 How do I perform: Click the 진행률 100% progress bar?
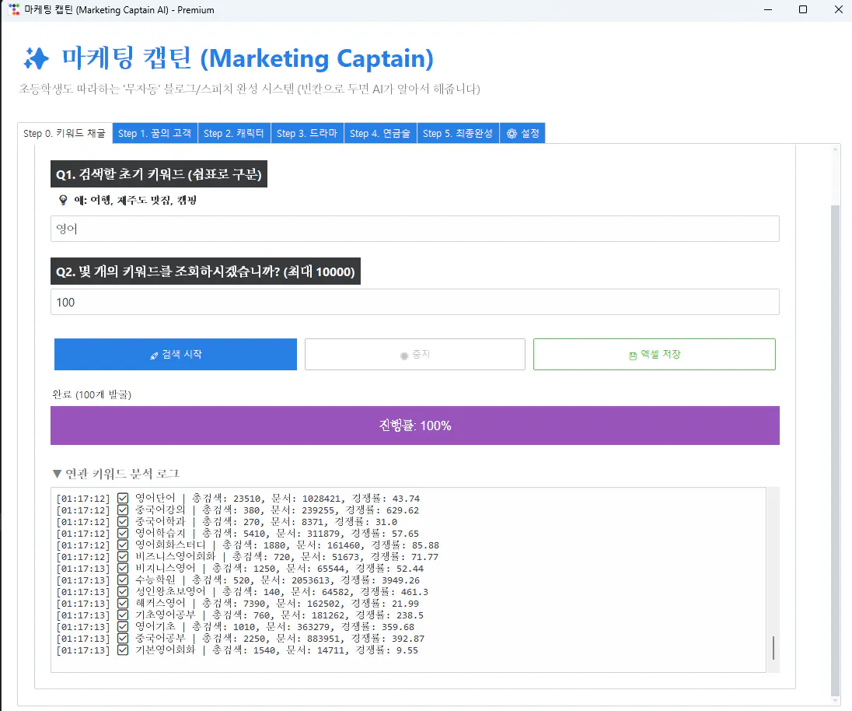pos(414,426)
